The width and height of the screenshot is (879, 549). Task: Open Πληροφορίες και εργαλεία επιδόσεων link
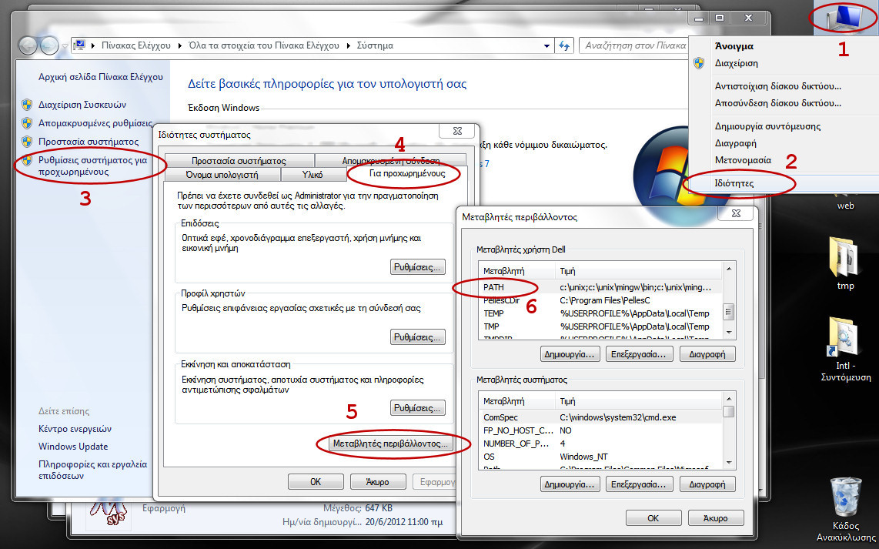[92, 470]
